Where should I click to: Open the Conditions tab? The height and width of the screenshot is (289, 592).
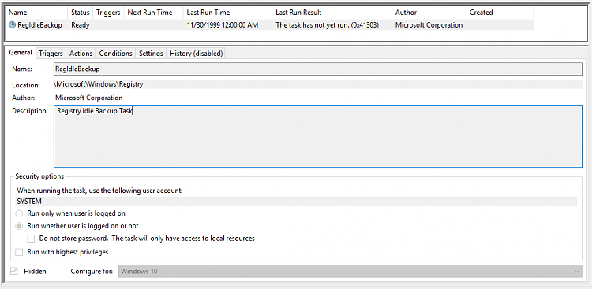click(x=115, y=54)
